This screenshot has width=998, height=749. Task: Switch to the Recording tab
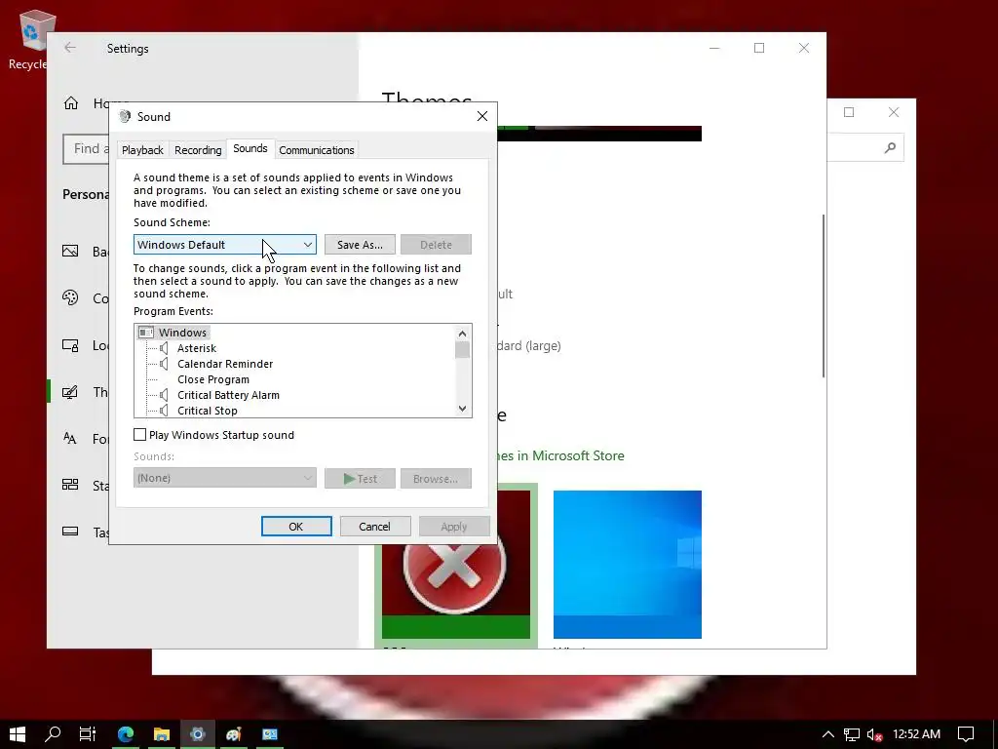coord(198,150)
